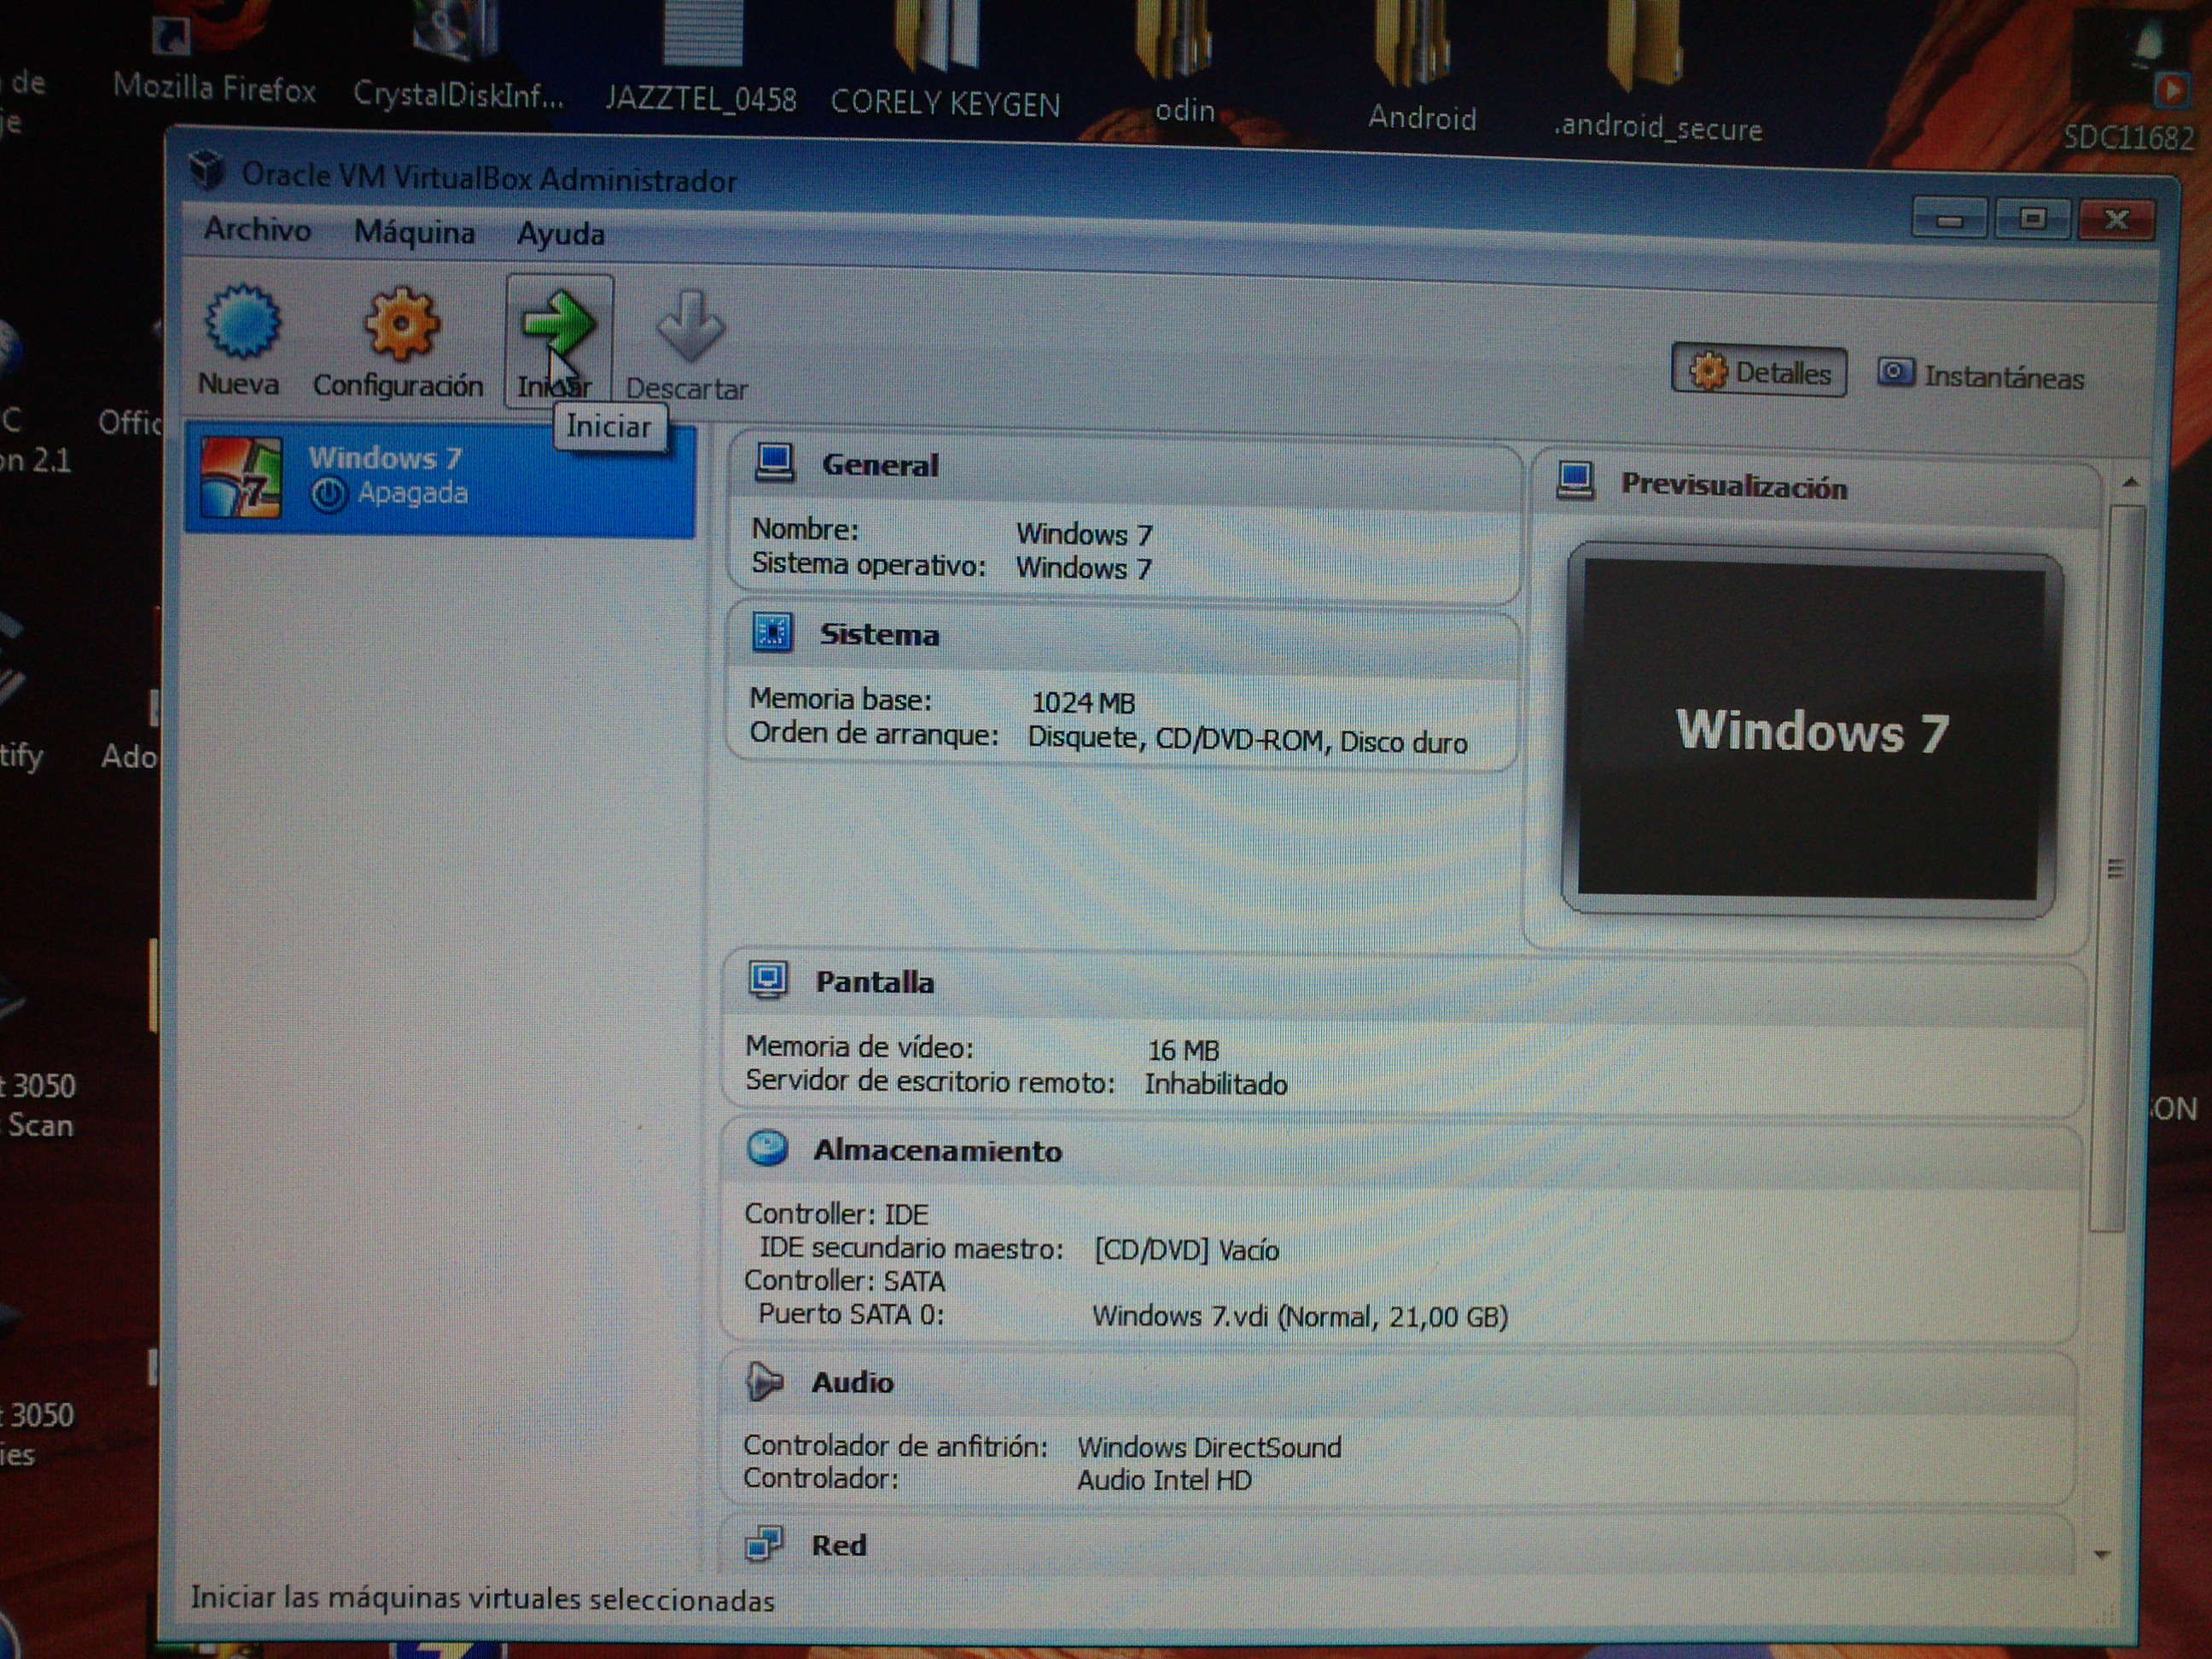Click the Almacenamiento disk icon
Image resolution: width=2212 pixels, height=1659 pixels.
point(767,1148)
